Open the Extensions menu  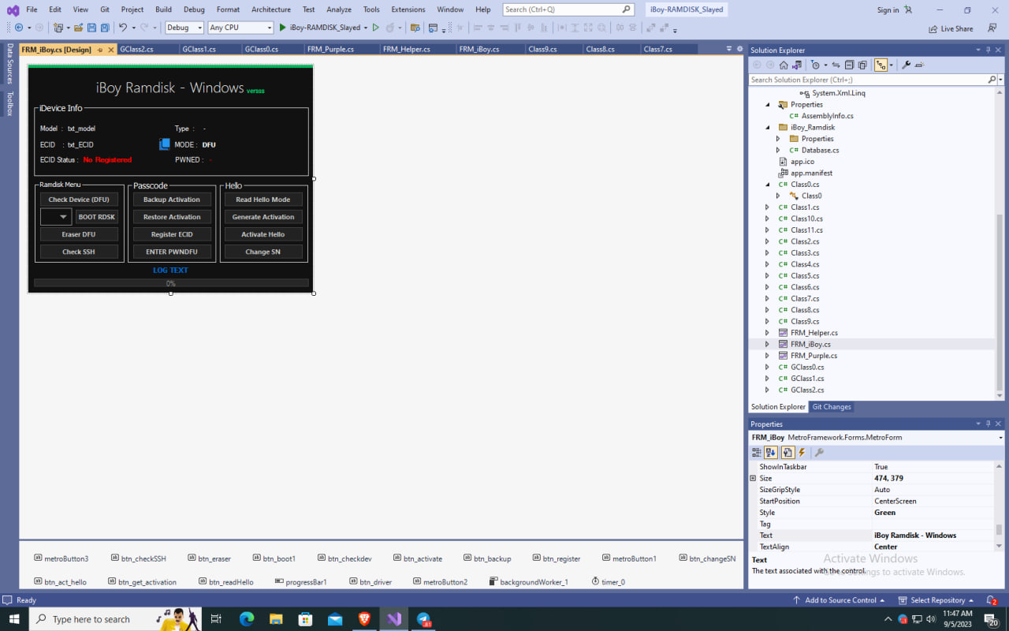(408, 9)
